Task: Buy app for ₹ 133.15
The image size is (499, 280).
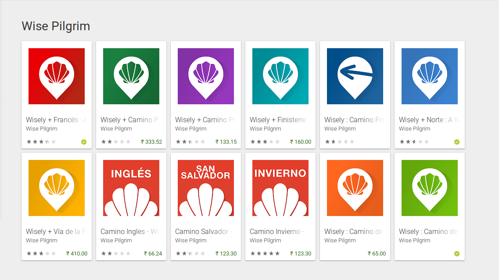Action: coord(226,142)
